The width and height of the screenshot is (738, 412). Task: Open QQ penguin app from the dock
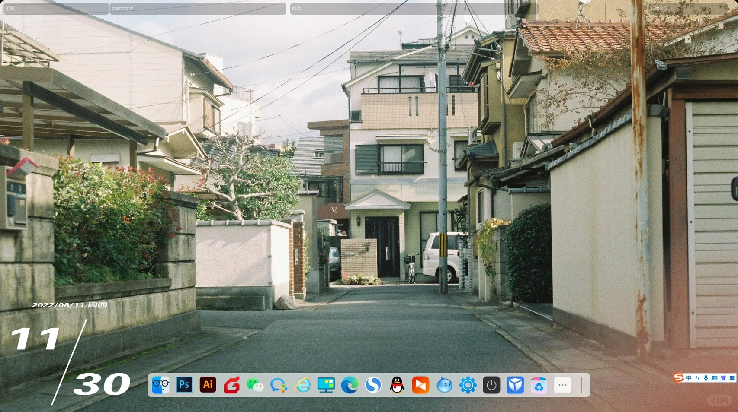coord(397,385)
